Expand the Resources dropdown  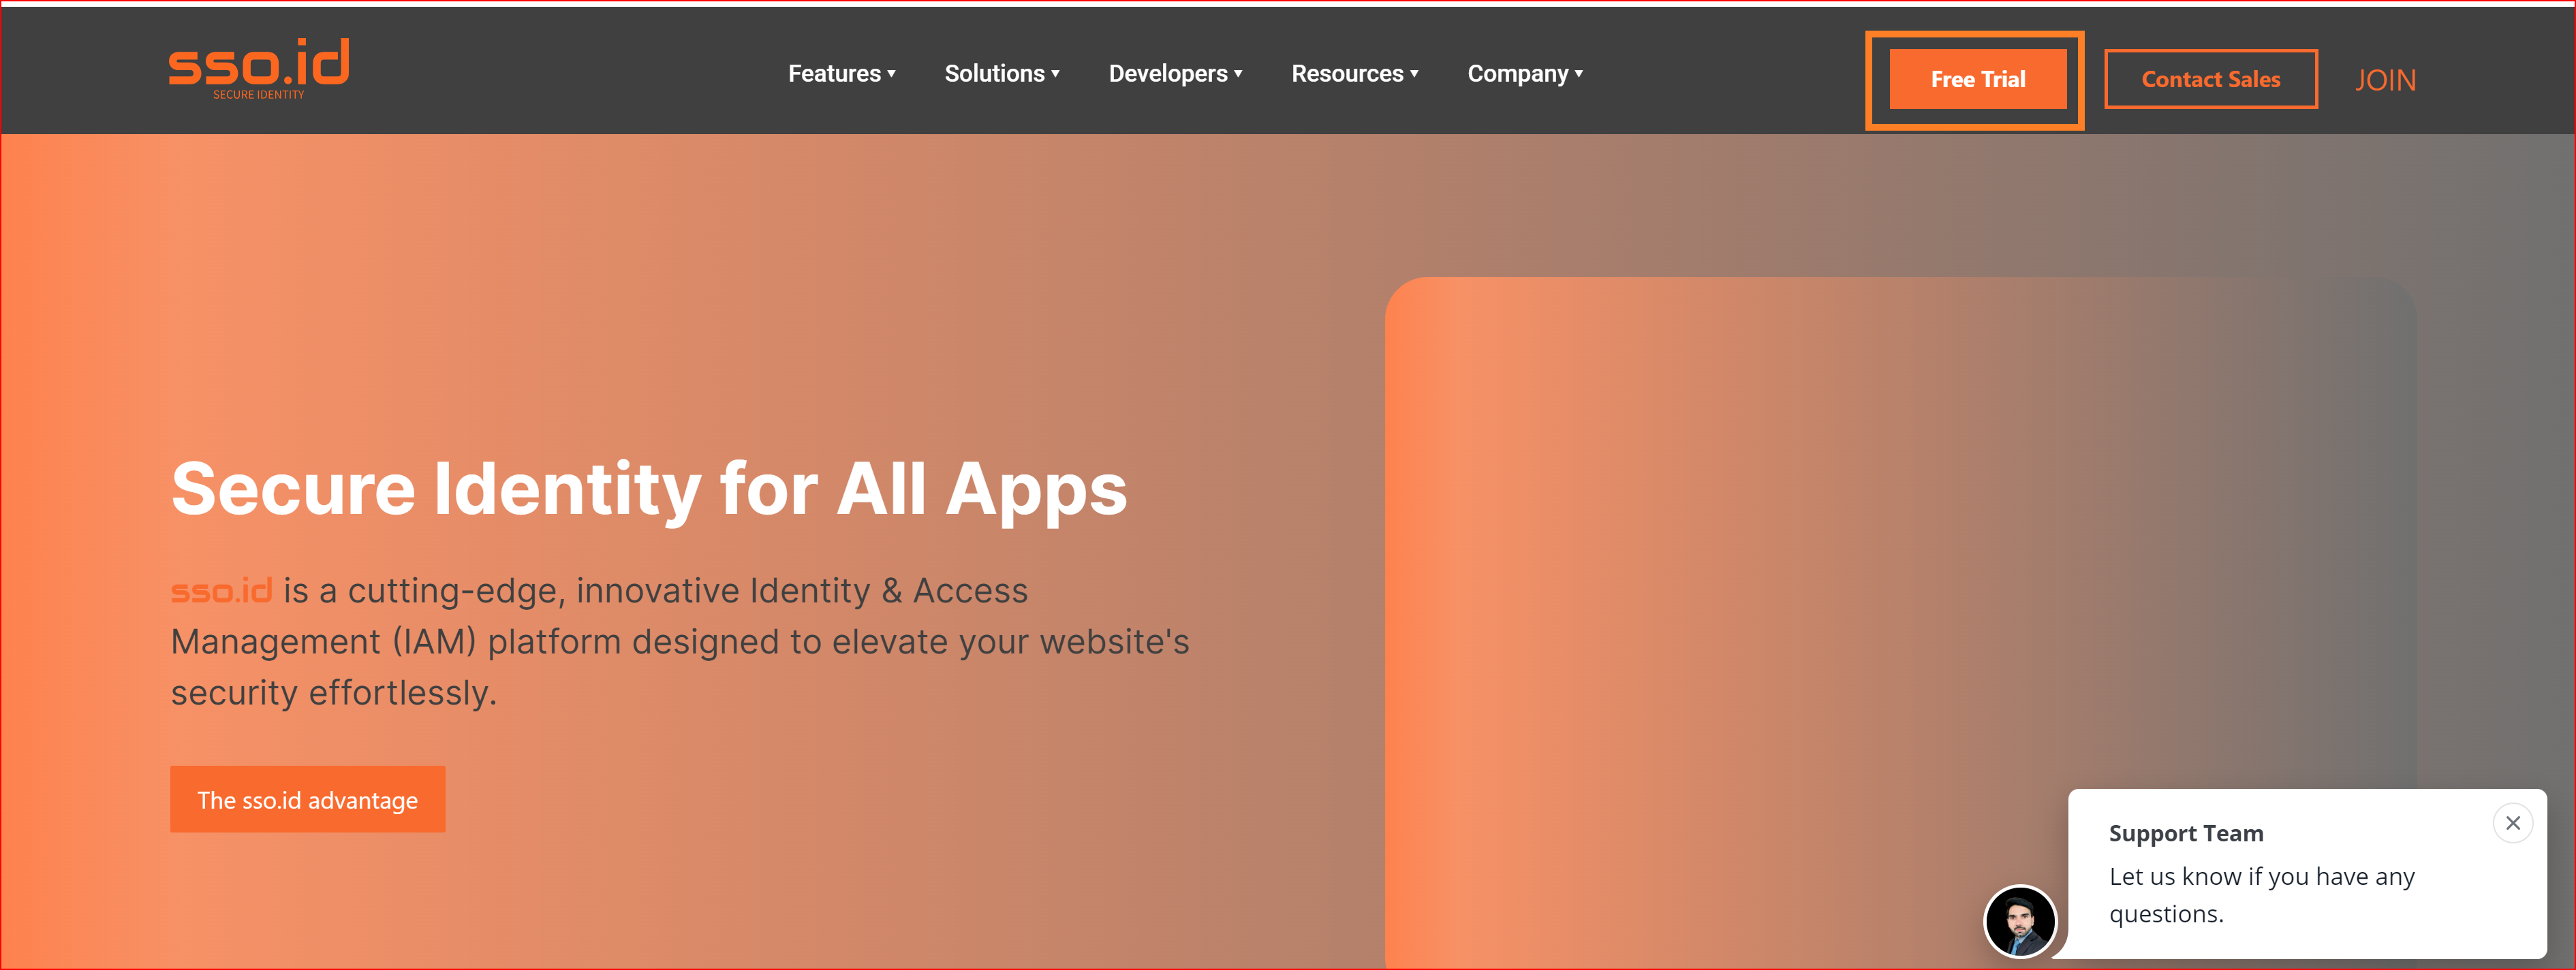(x=1355, y=74)
